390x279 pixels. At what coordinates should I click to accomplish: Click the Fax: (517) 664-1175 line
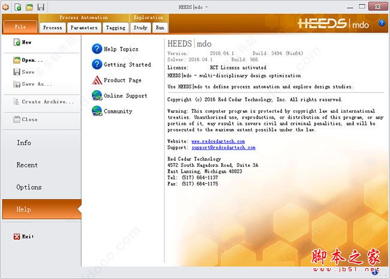193,184
